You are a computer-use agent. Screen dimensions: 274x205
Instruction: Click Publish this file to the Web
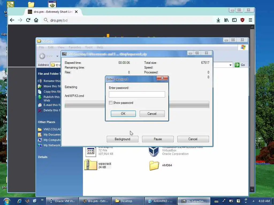pyautogui.click(x=49, y=99)
